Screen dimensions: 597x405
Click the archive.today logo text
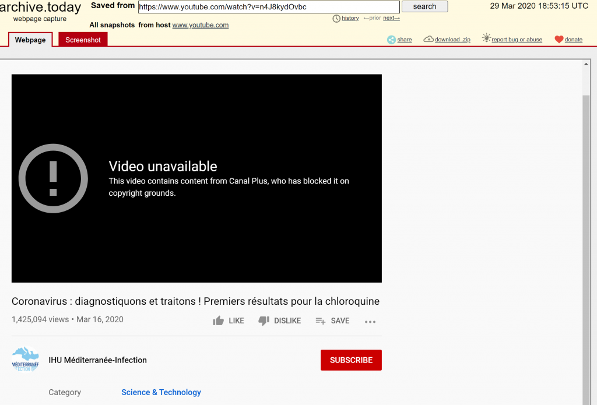(x=40, y=7)
